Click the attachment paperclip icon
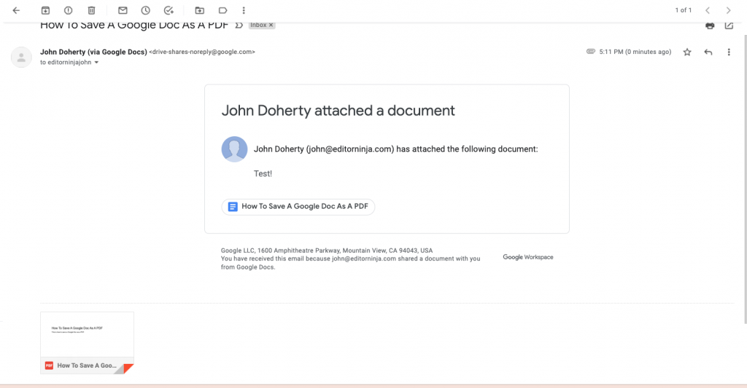This screenshot has height=388, width=747. [591, 52]
